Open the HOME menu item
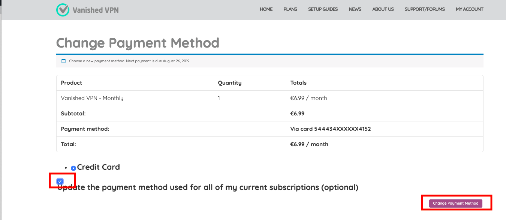The image size is (506, 220). click(x=266, y=9)
